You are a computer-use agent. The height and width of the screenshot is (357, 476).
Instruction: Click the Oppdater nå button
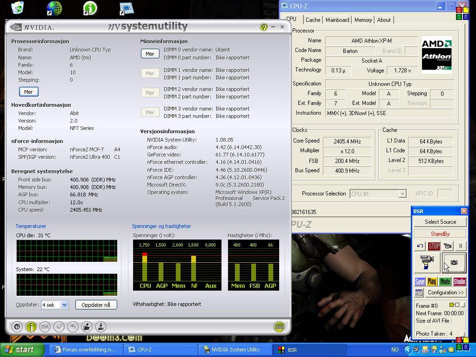click(96, 305)
